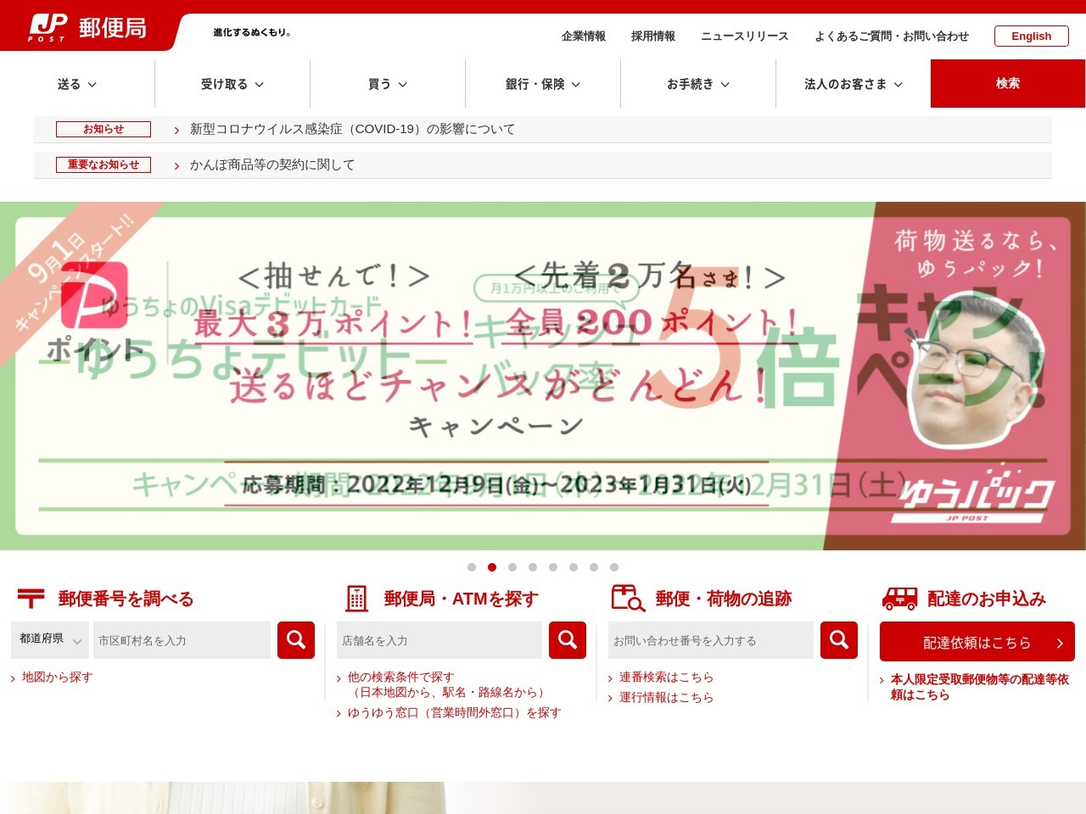Expand the 買う menu
Image resolution: width=1086 pixels, height=814 pixels.
(x=388, y=84)
